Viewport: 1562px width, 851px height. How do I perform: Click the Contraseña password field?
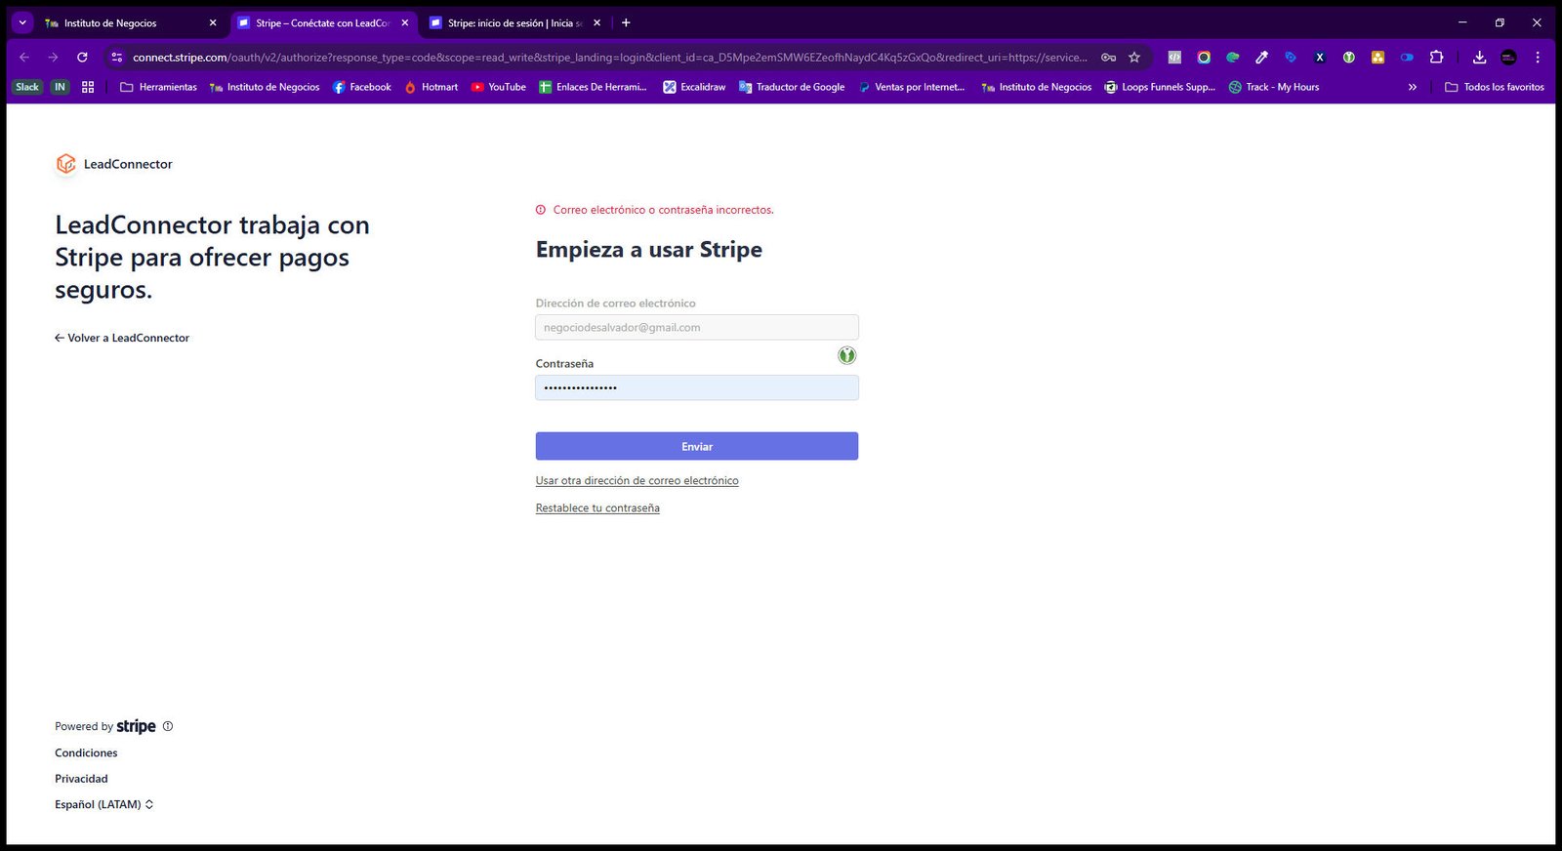point(697,387)
